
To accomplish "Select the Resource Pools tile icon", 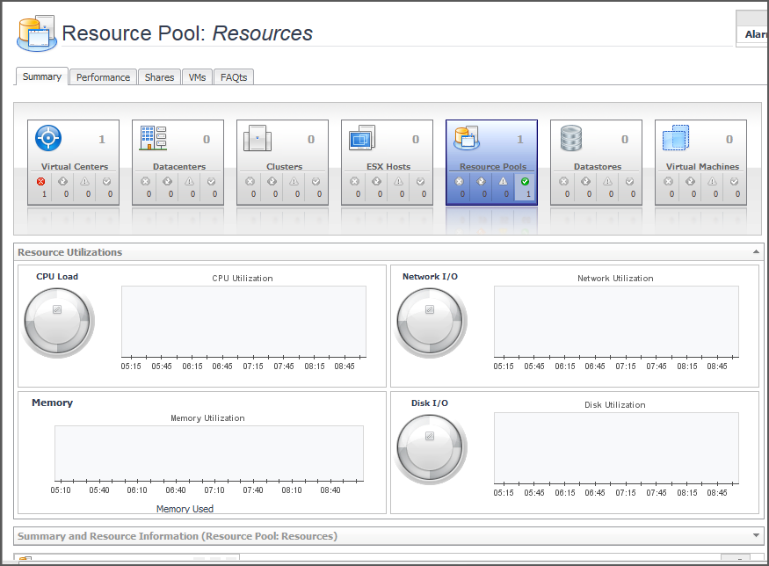I will click(467, 138).
